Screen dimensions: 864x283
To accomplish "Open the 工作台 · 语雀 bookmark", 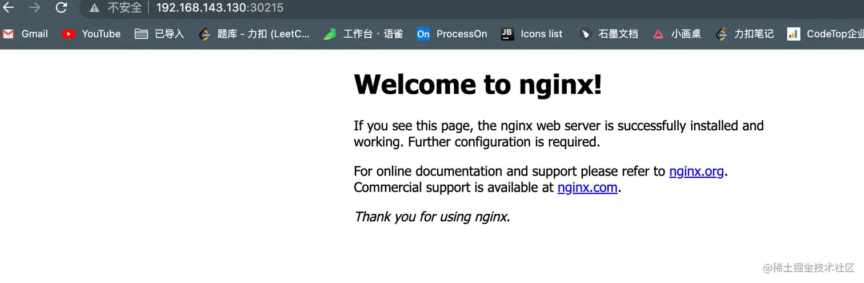I will coord(363,34).
